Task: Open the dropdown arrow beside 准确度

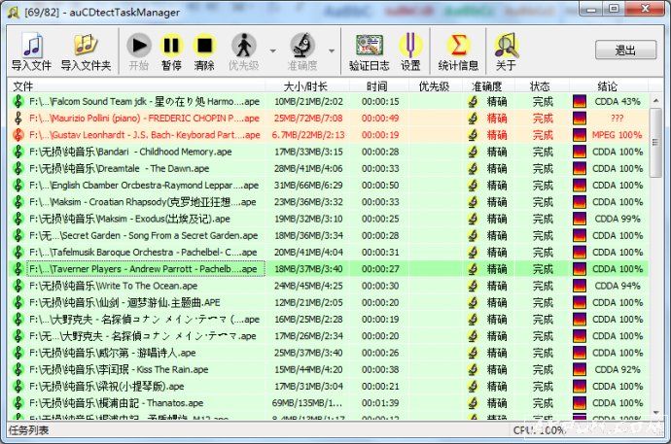Action: click(332, 51)
